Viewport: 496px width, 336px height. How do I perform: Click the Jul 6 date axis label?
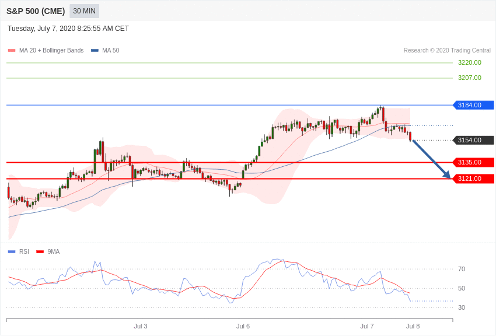click(243, 326)
